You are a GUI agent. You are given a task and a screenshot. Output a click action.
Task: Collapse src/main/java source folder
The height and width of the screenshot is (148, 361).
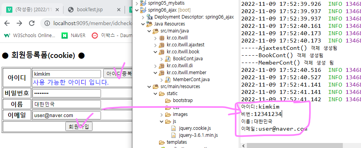click(x=149, y=31)
